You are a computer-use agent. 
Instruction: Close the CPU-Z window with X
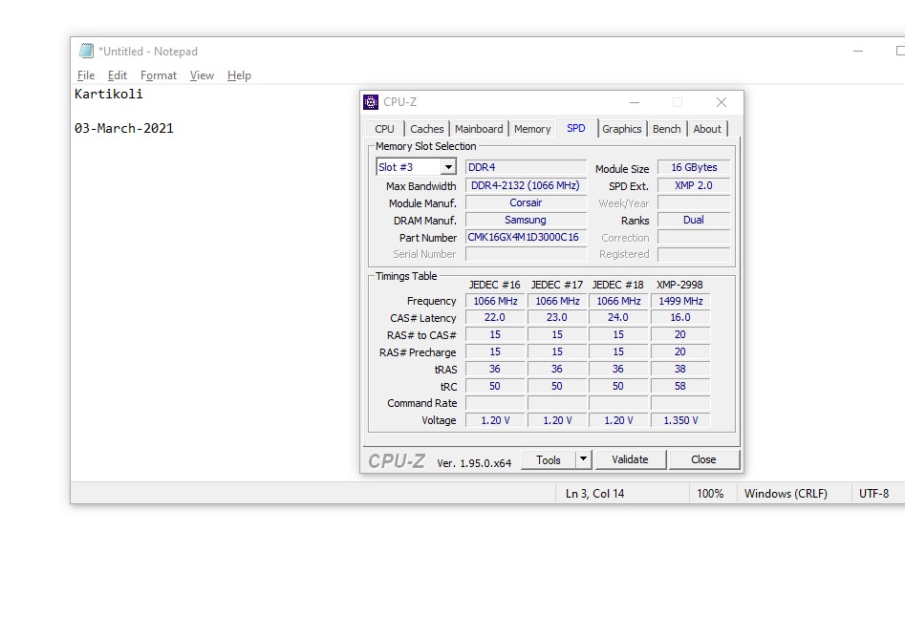pyautogui.click(x=722, y=102)
